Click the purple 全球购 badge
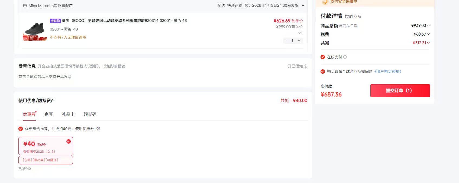Image resolution: width=459 pixels, height=183 pixels. pos(55,21)
